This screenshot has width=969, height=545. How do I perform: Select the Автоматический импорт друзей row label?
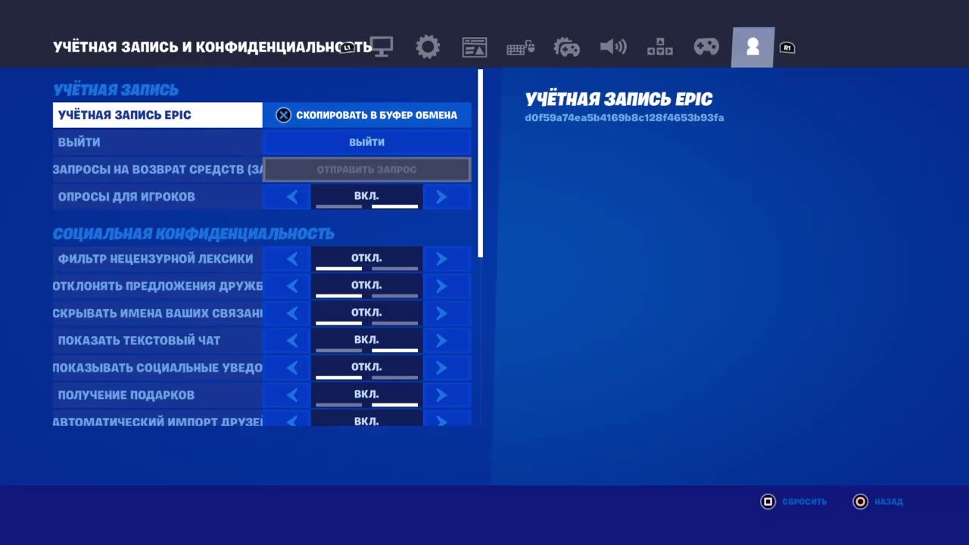pyautogui.click(x=157, y=419)
